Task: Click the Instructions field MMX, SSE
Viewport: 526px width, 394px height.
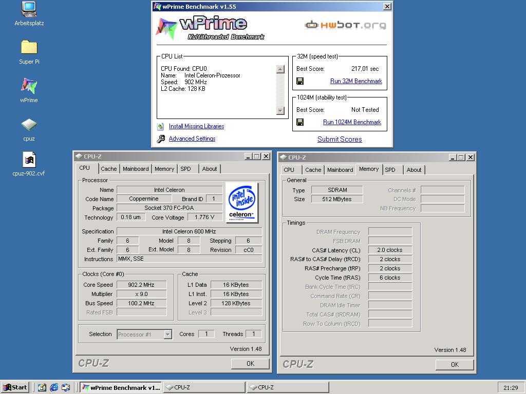Action: point(189,259)
